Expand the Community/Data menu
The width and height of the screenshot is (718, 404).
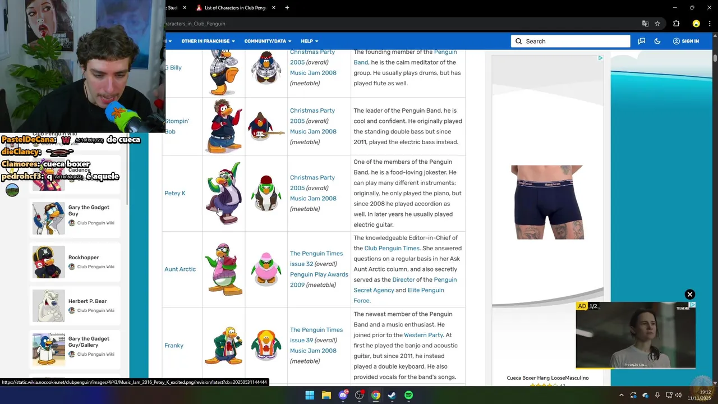tap(268, 41)
